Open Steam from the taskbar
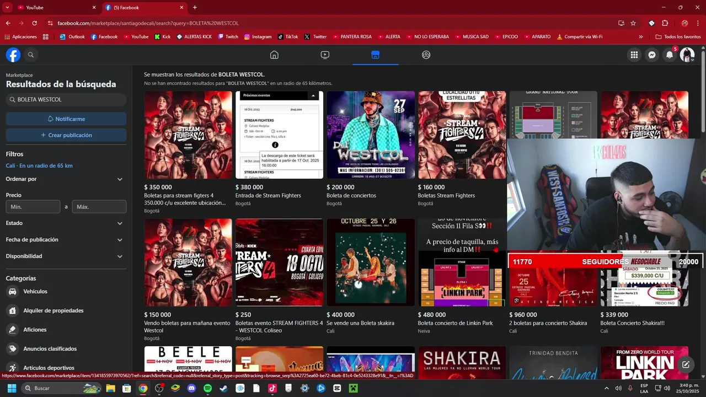 (x=223, y=388)
